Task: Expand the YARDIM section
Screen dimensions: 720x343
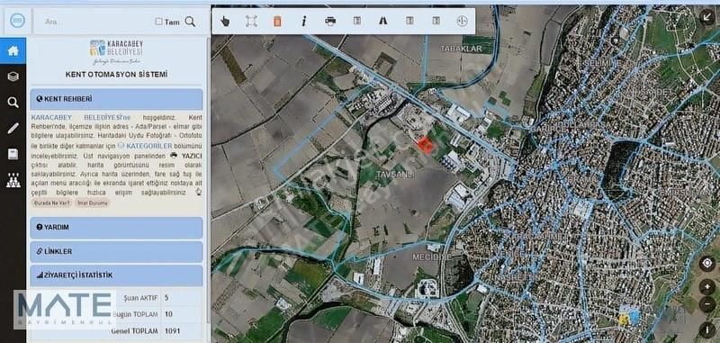Action: pos(116,228)
